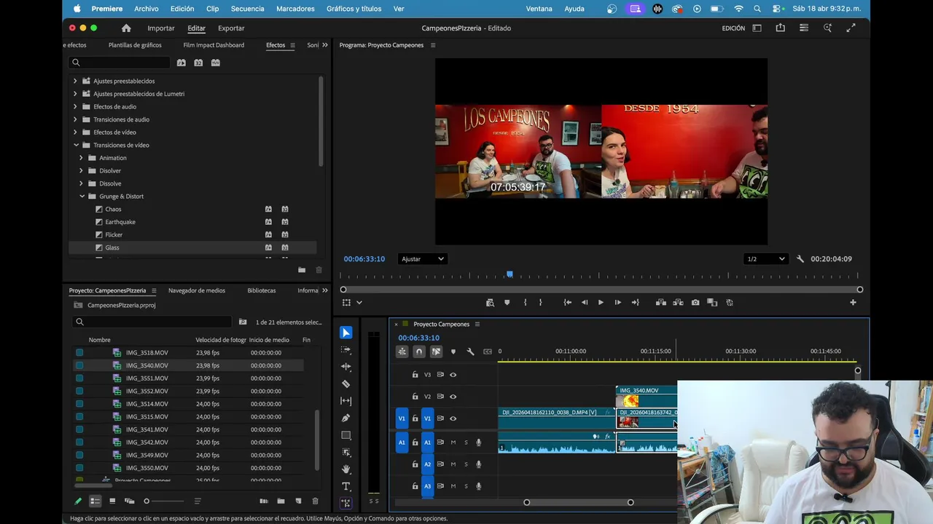Click the Project panel thumbnail size slider
The height and width of the screenshot is (524, 933).
(x=164, y=501)
